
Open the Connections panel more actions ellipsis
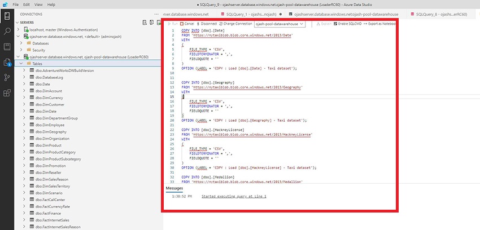(x=156, y=14)
